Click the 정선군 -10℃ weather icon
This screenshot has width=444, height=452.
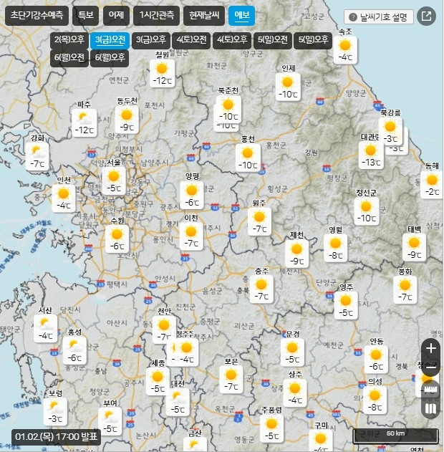click(x=367, y=211)
